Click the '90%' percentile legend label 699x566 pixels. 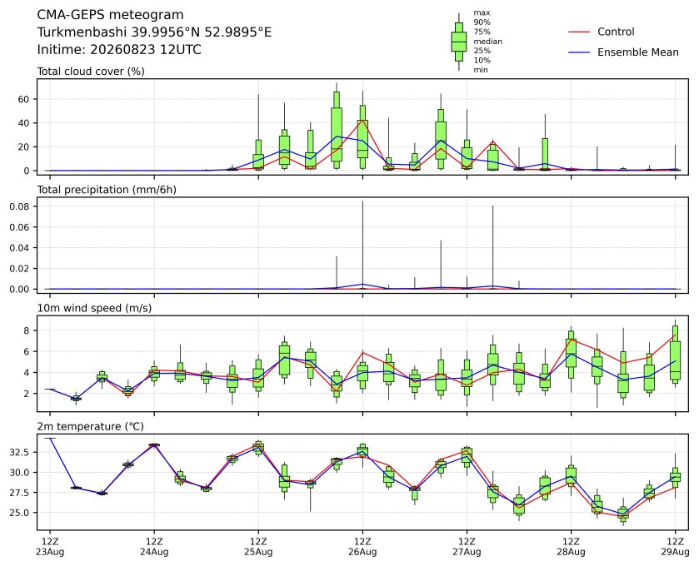[482, 22]
